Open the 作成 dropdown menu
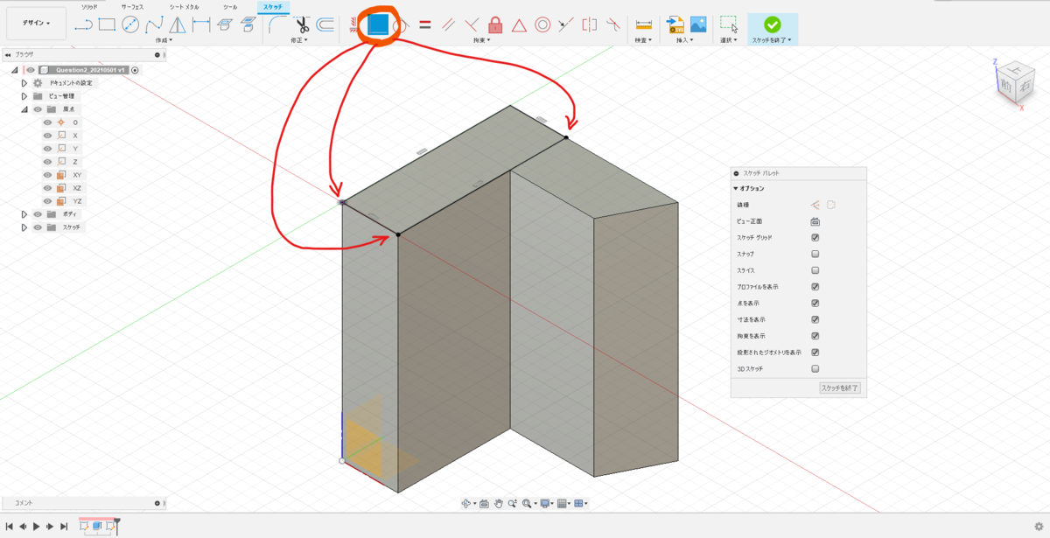The height and width of the screenshot is (538, 1050). coord(164,40)
